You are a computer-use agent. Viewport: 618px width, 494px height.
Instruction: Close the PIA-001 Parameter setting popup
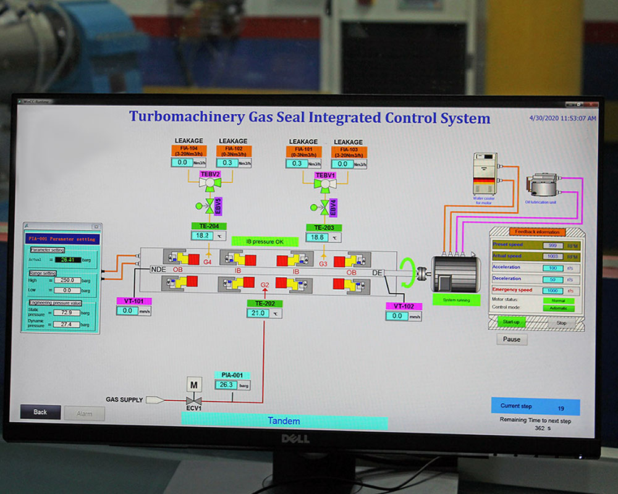[x=96, y=227]
